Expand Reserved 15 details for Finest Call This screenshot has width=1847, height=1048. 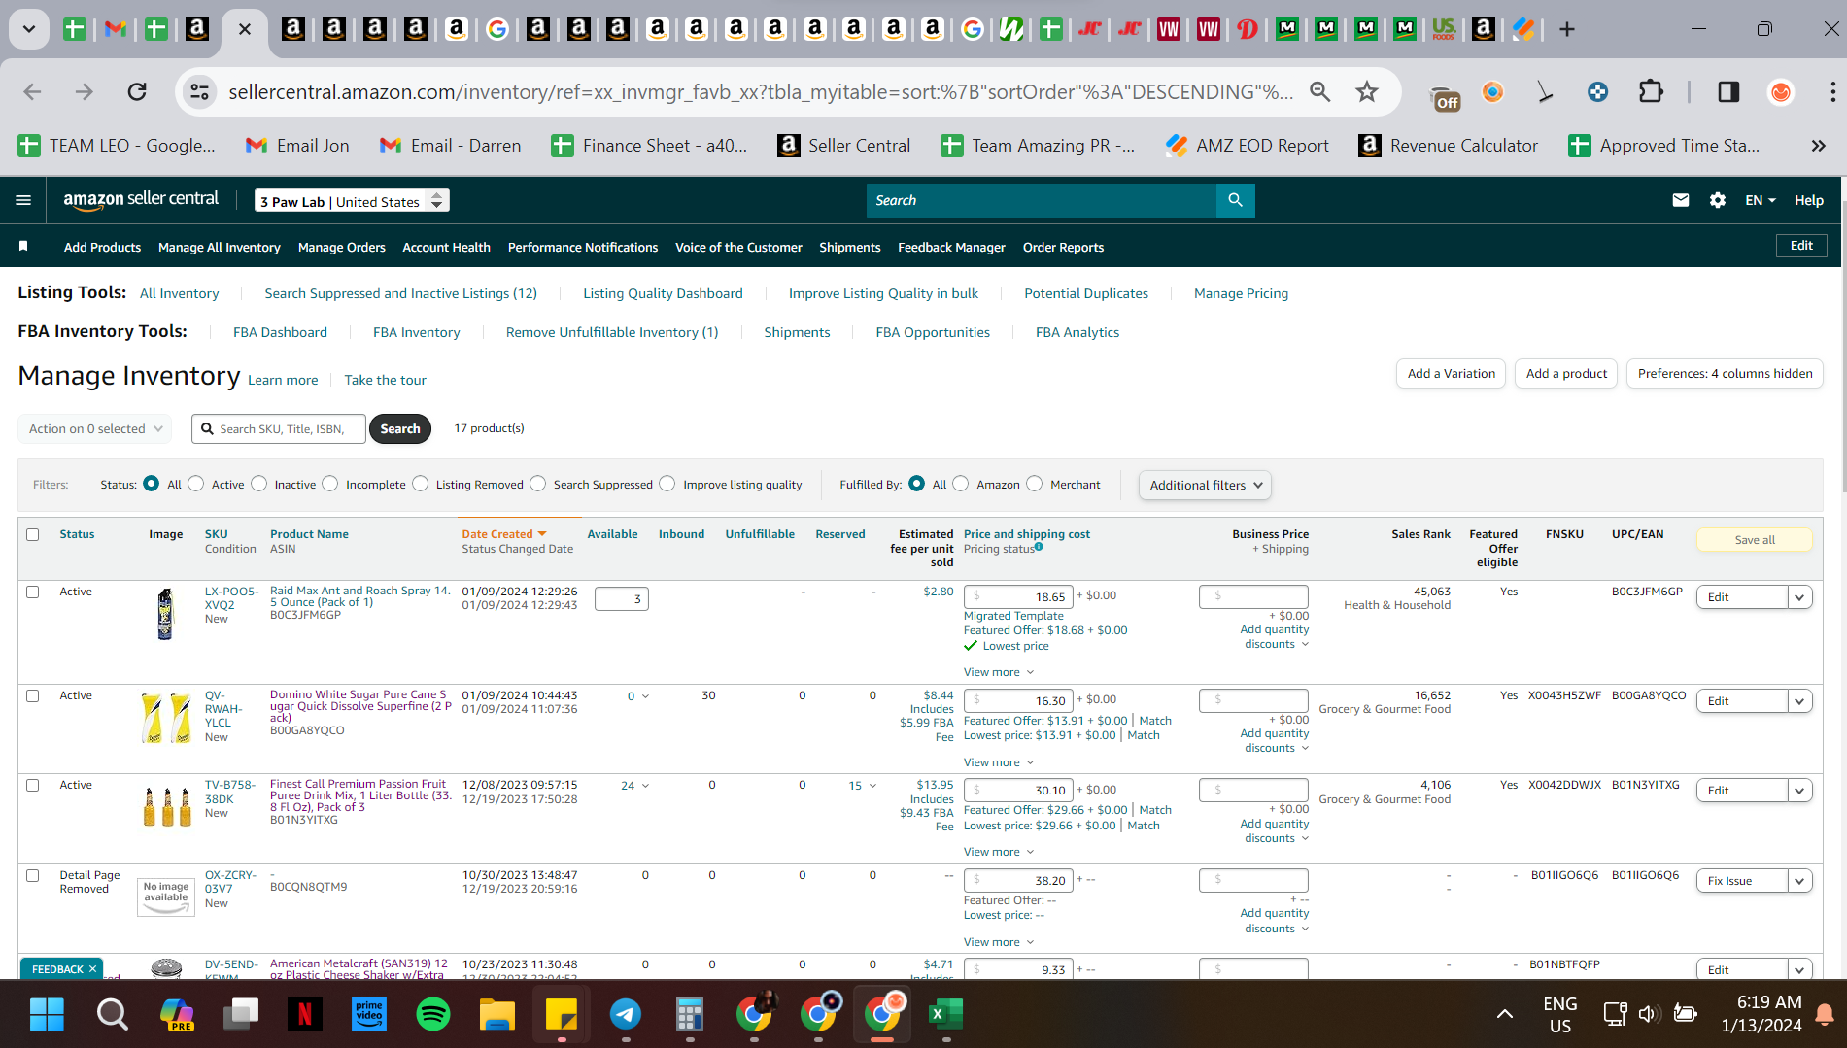tap(863, 786)
